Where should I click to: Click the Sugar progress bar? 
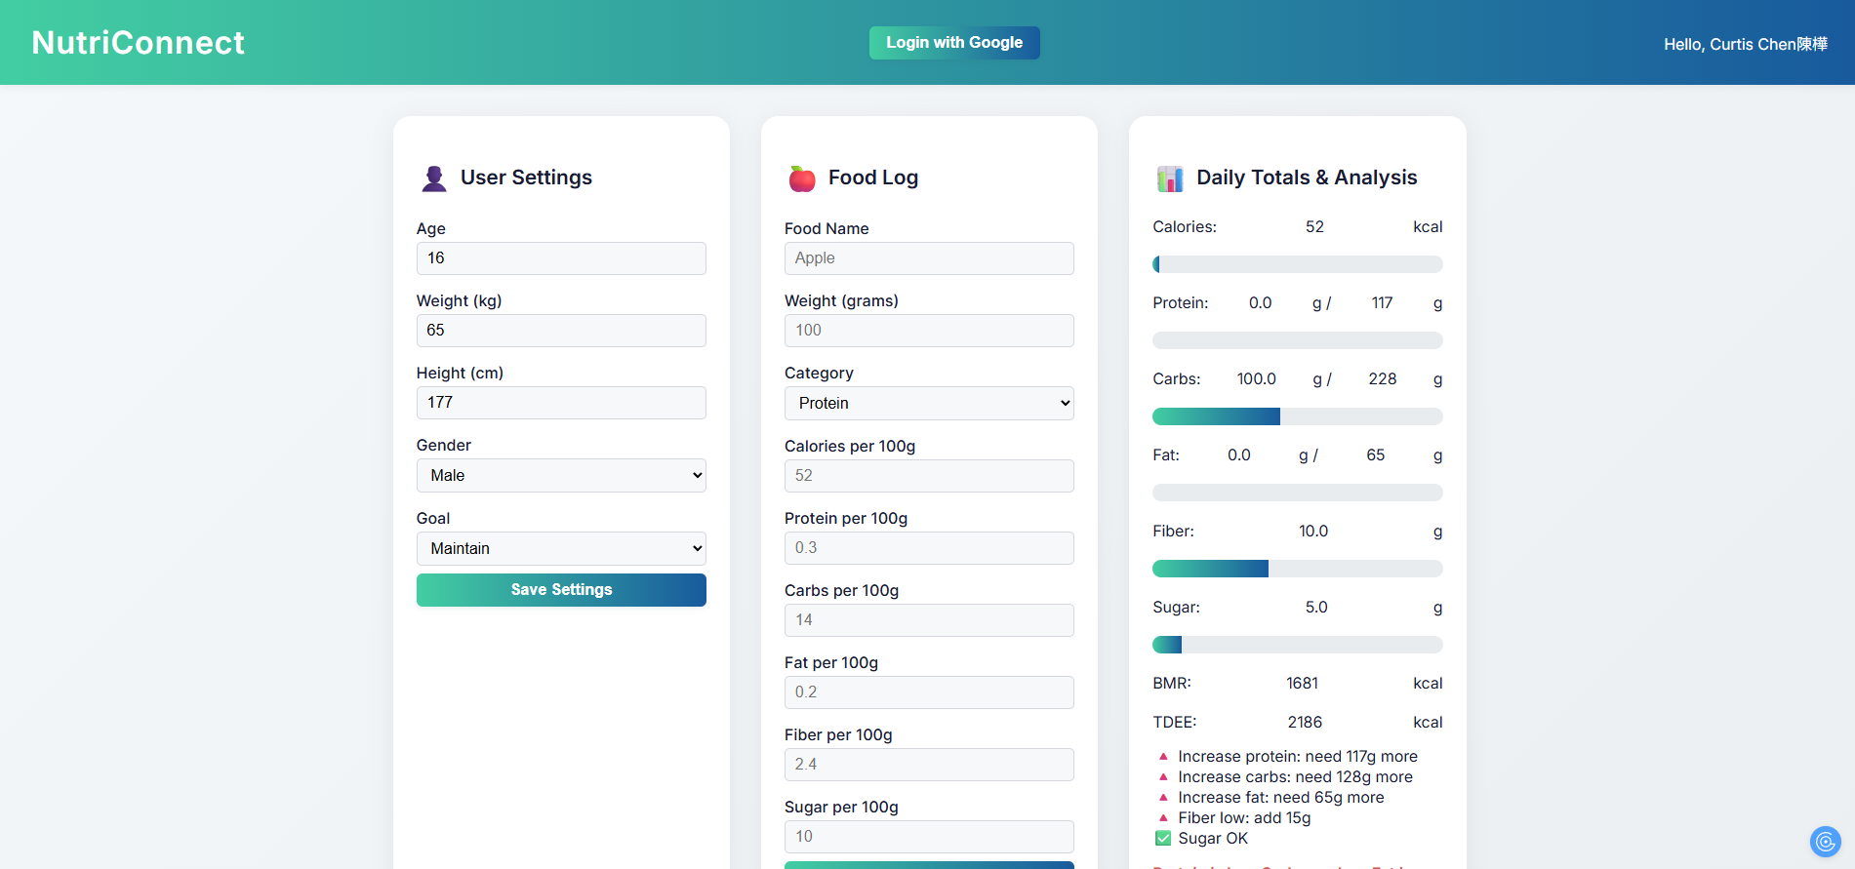[1298, 645]
